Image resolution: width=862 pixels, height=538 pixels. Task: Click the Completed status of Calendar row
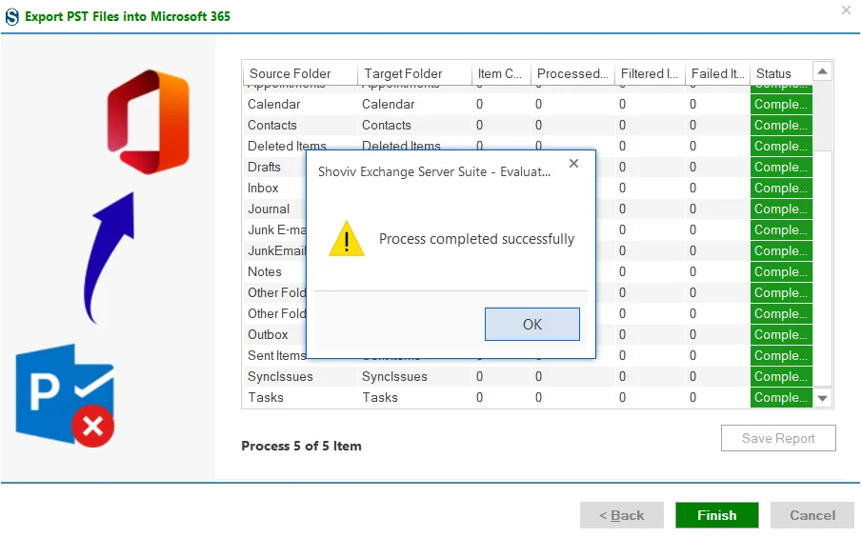(x=781, y=104)
